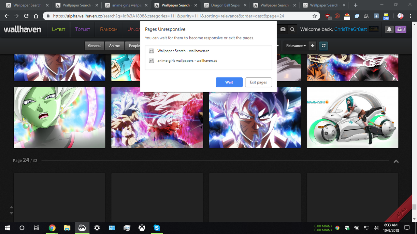Select the Wallpaper Search - wallhaven.cc dialog entry

tap(208, 51)
